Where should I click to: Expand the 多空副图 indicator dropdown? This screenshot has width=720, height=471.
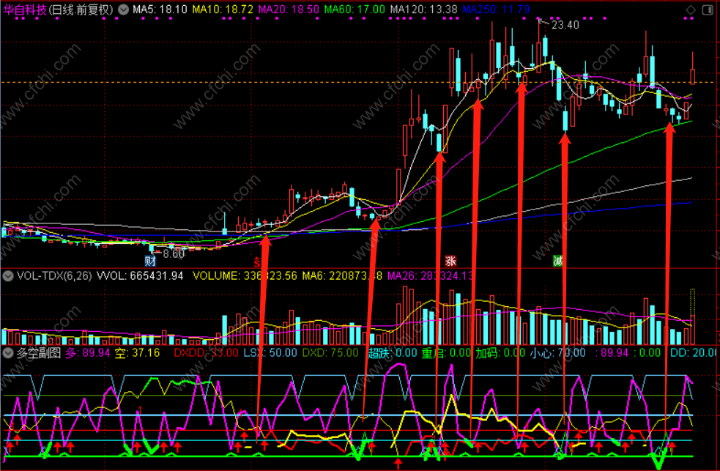pos(8,353)
